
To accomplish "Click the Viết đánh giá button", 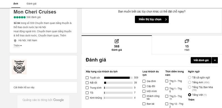I will click(x=201, y=60).
